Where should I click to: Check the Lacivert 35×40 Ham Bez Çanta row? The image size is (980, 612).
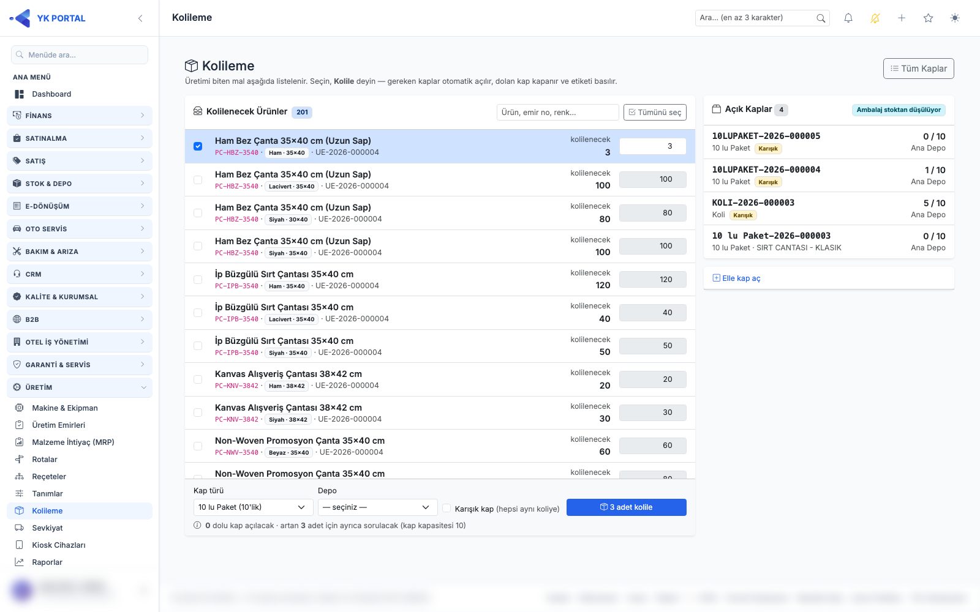tap(198, 180)
